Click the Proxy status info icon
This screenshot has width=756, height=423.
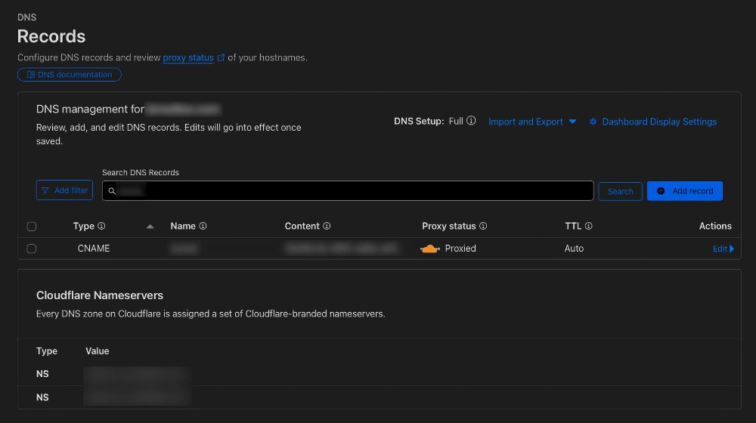point(483,226)
